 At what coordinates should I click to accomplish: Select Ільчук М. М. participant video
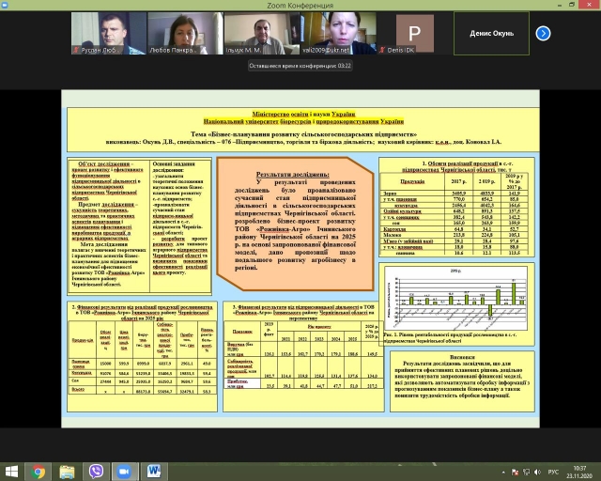pos(262,33)
